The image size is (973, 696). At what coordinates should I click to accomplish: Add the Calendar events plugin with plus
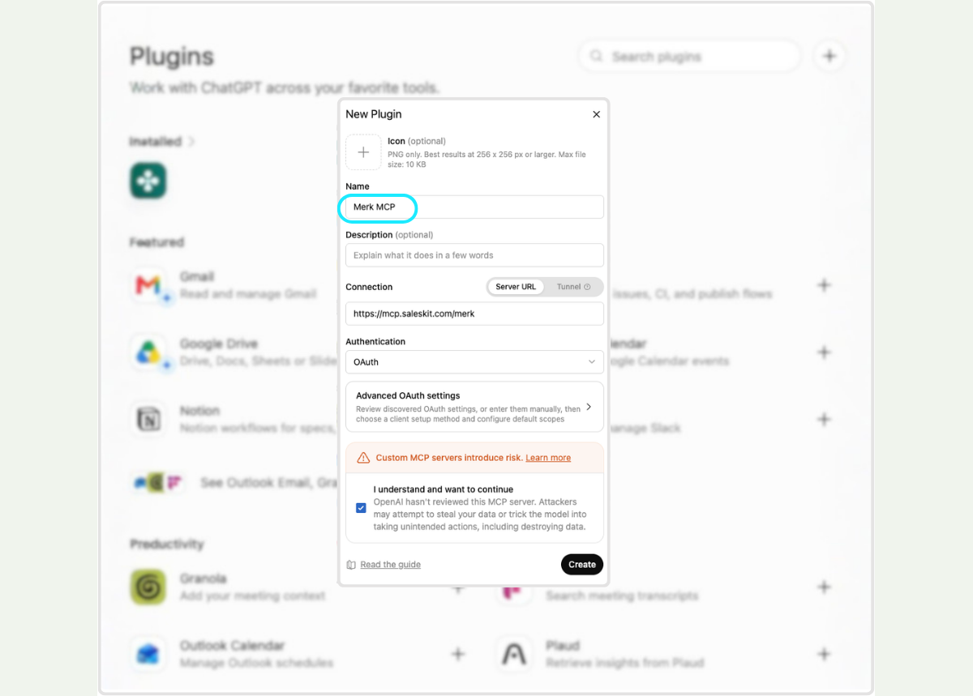[824, 352]
